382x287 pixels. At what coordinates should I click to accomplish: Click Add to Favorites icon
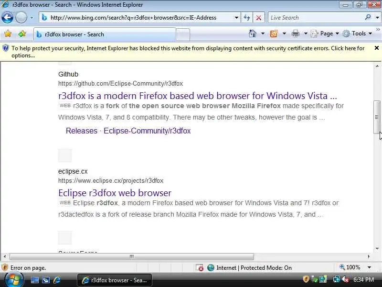click(x=22, y=33)
